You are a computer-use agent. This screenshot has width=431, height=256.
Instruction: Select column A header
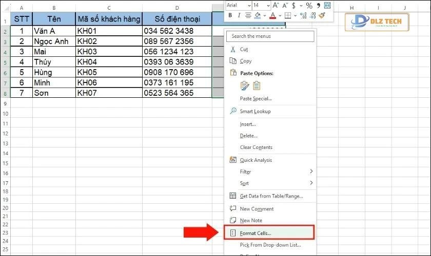[22, 8]
